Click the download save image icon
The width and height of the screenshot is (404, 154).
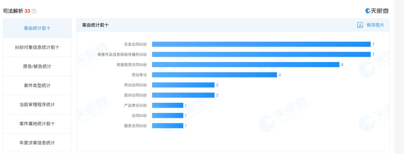click(x=360, y=25)
